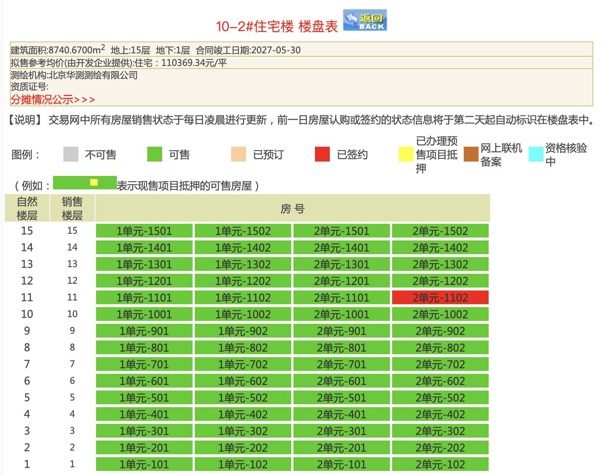Select room 1单元-1401
The width and height of the screenshot is (604, 475).
[144, 248]
